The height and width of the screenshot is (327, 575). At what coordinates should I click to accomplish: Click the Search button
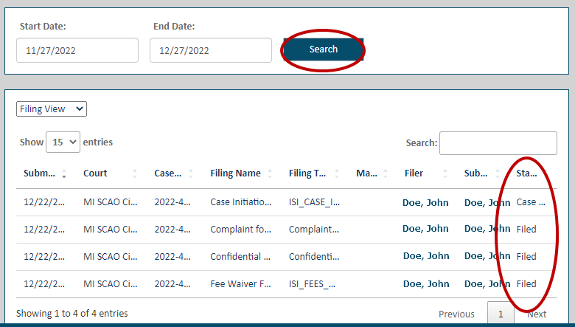click(x=323, y=49)
